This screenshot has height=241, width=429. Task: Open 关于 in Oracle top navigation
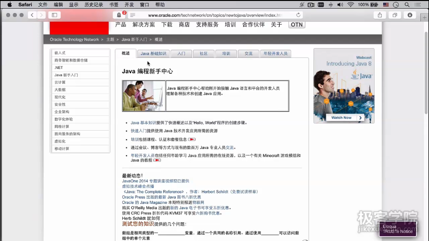[276, 25]
